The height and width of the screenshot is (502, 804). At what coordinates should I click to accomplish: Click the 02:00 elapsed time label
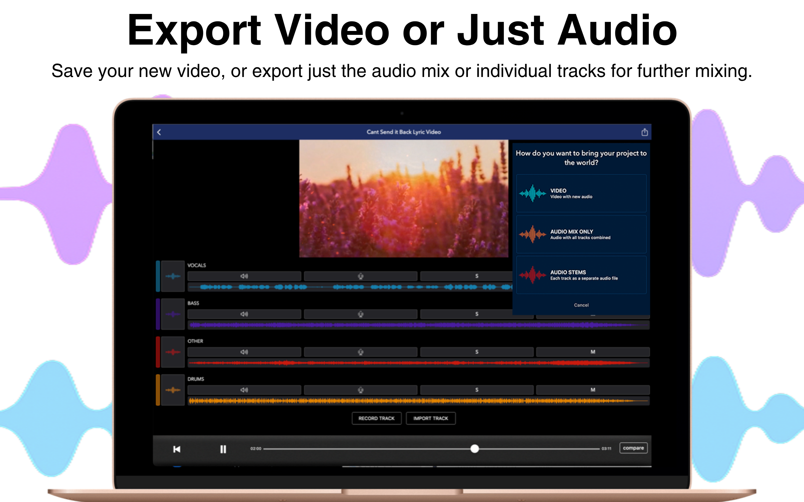(x=256, y=448)
